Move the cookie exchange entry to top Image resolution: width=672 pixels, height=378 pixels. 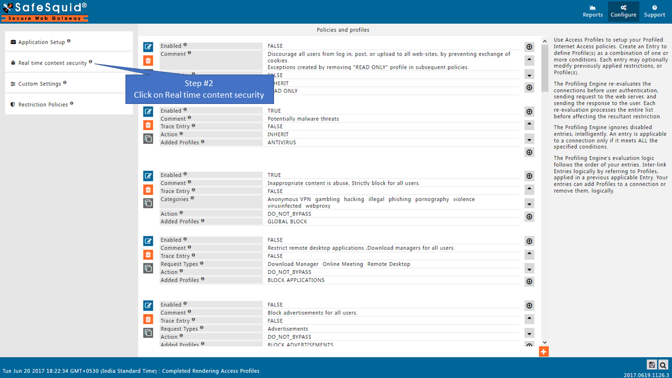[529, 47]
